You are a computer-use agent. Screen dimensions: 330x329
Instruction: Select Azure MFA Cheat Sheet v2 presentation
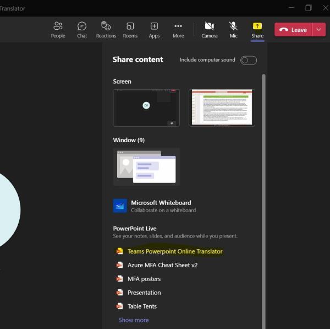162,265
